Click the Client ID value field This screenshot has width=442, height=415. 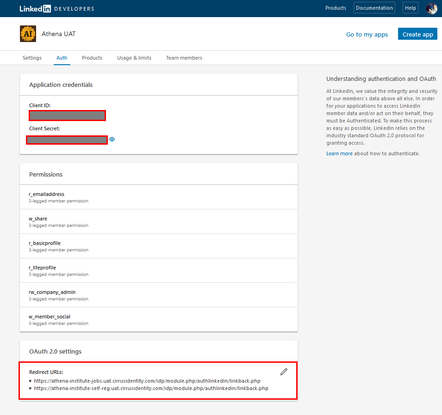tap(68, 116)
